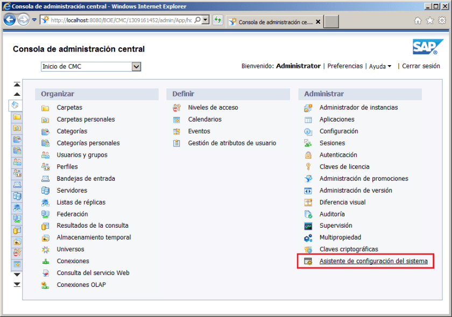
Task: Click the Universos icon
Action: coord(46,250)
